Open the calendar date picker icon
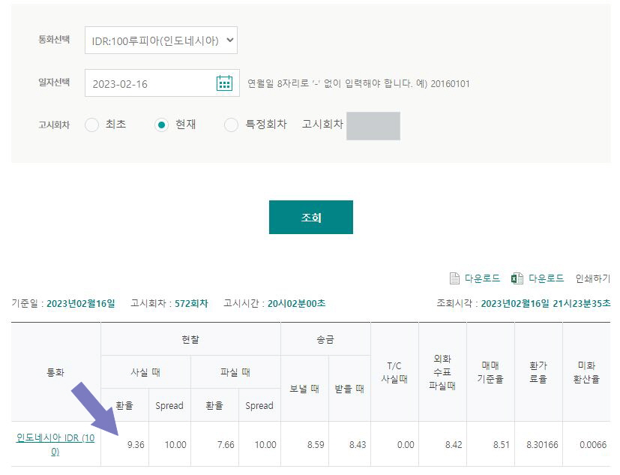 tap(224, 83)
